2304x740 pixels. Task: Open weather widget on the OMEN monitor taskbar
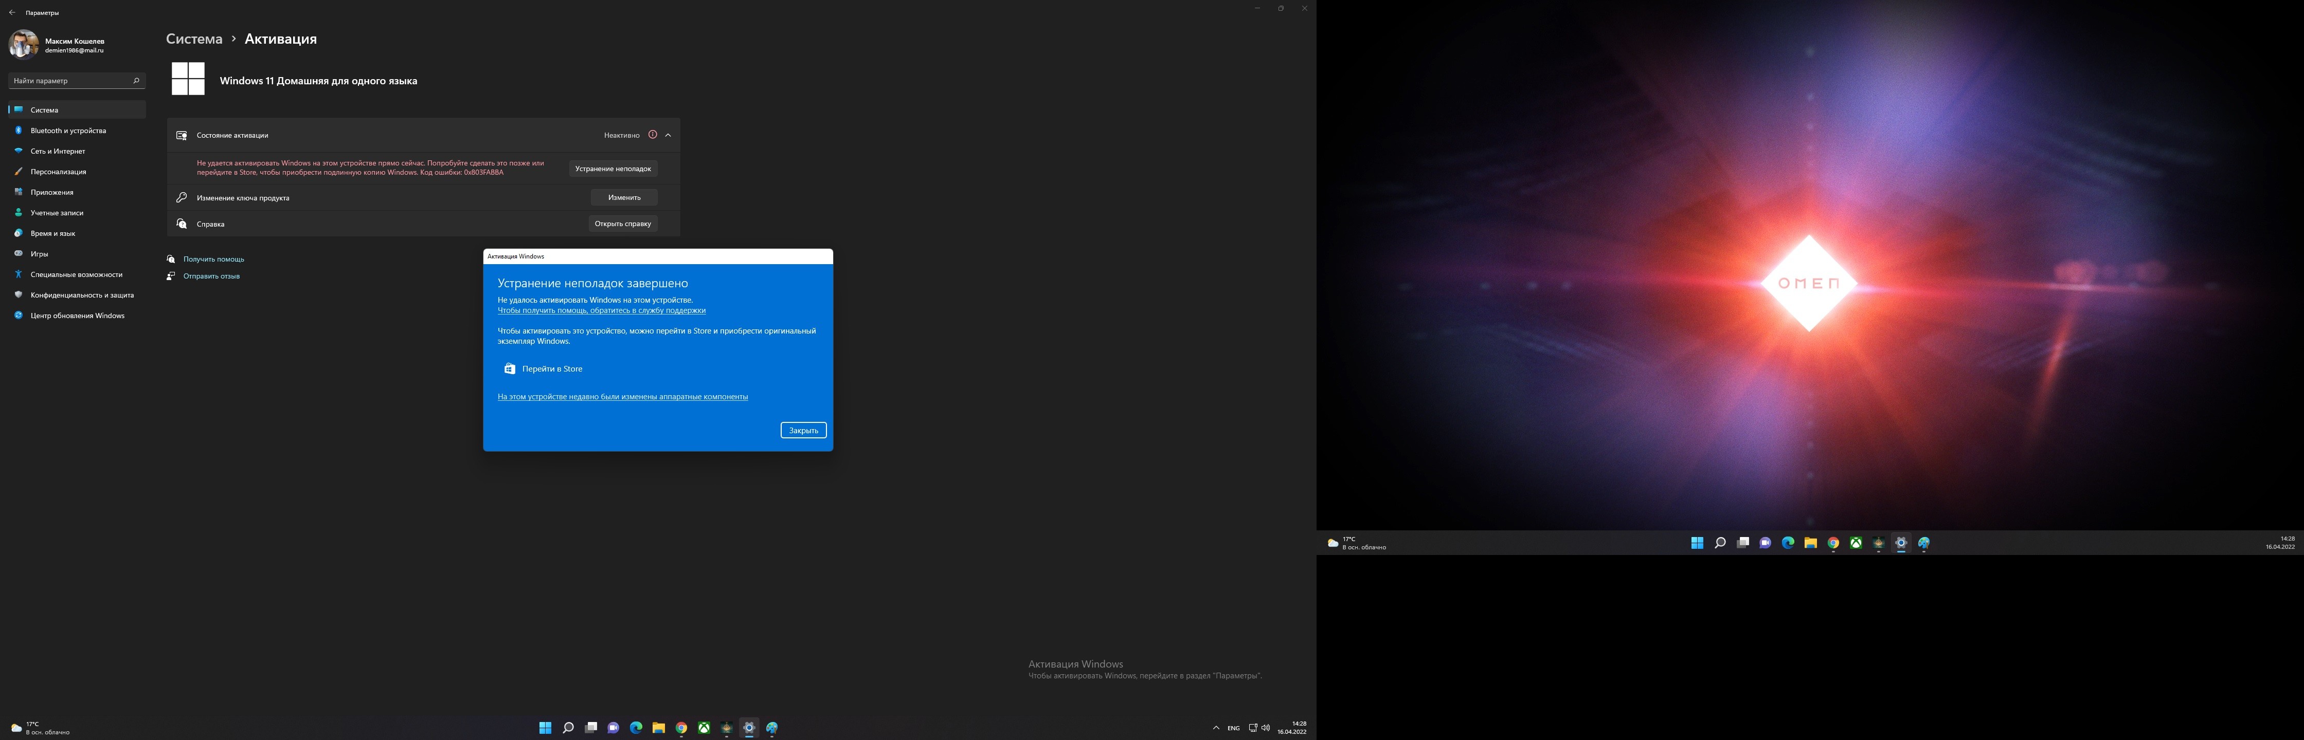(1357, 543)
